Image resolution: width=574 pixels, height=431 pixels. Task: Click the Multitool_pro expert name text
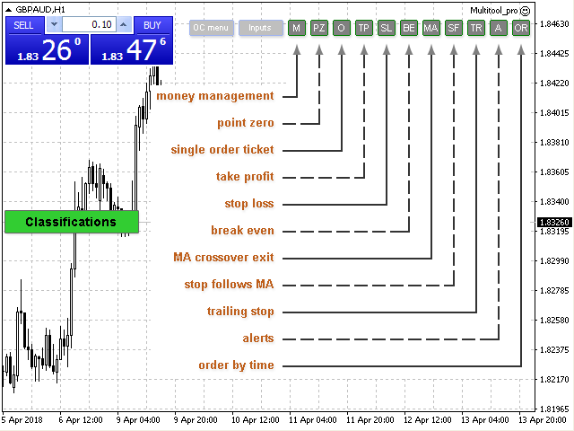[x=494, y=11]
